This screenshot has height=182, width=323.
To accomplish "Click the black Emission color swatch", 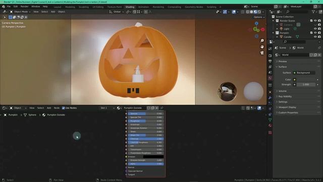I will pos(153,157).
